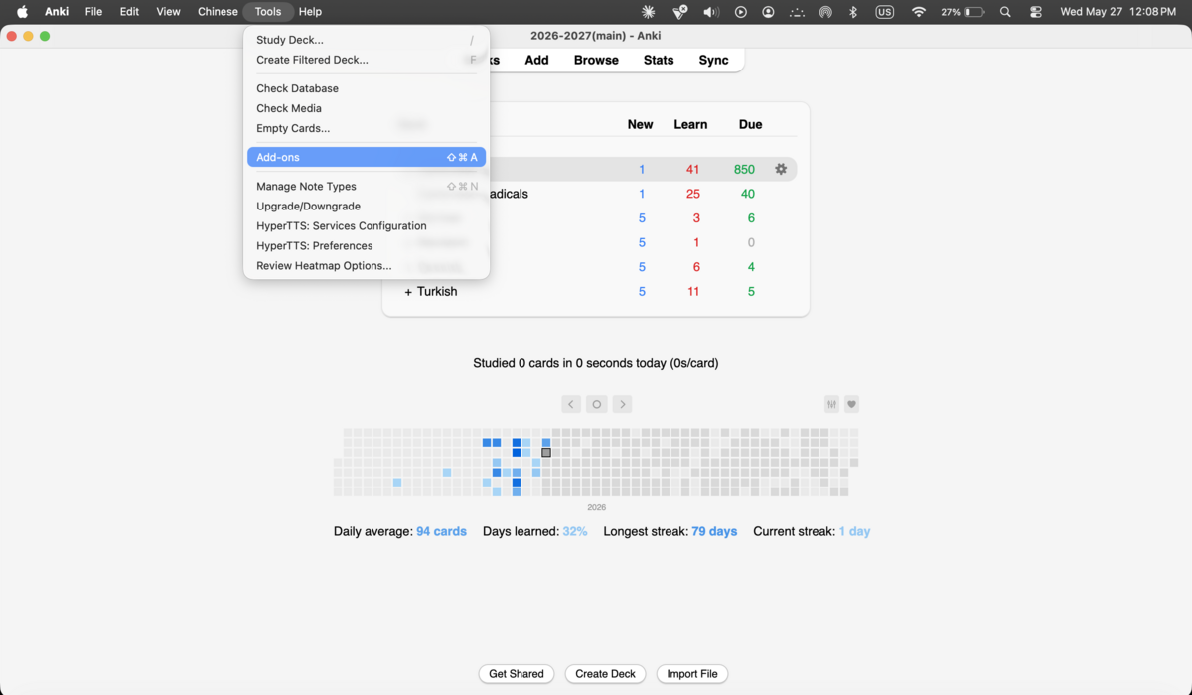Go to next year in heatmap
Screen dimensions: 1192x695
pos(622,404)
